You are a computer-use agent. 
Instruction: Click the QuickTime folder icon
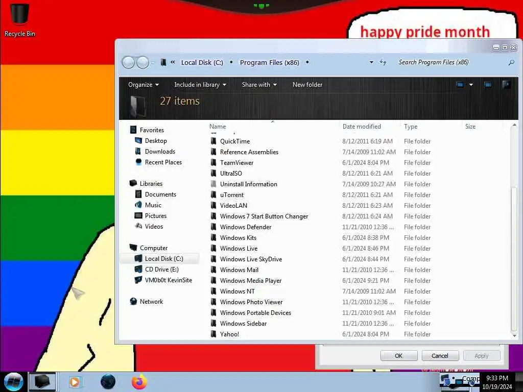213,141
